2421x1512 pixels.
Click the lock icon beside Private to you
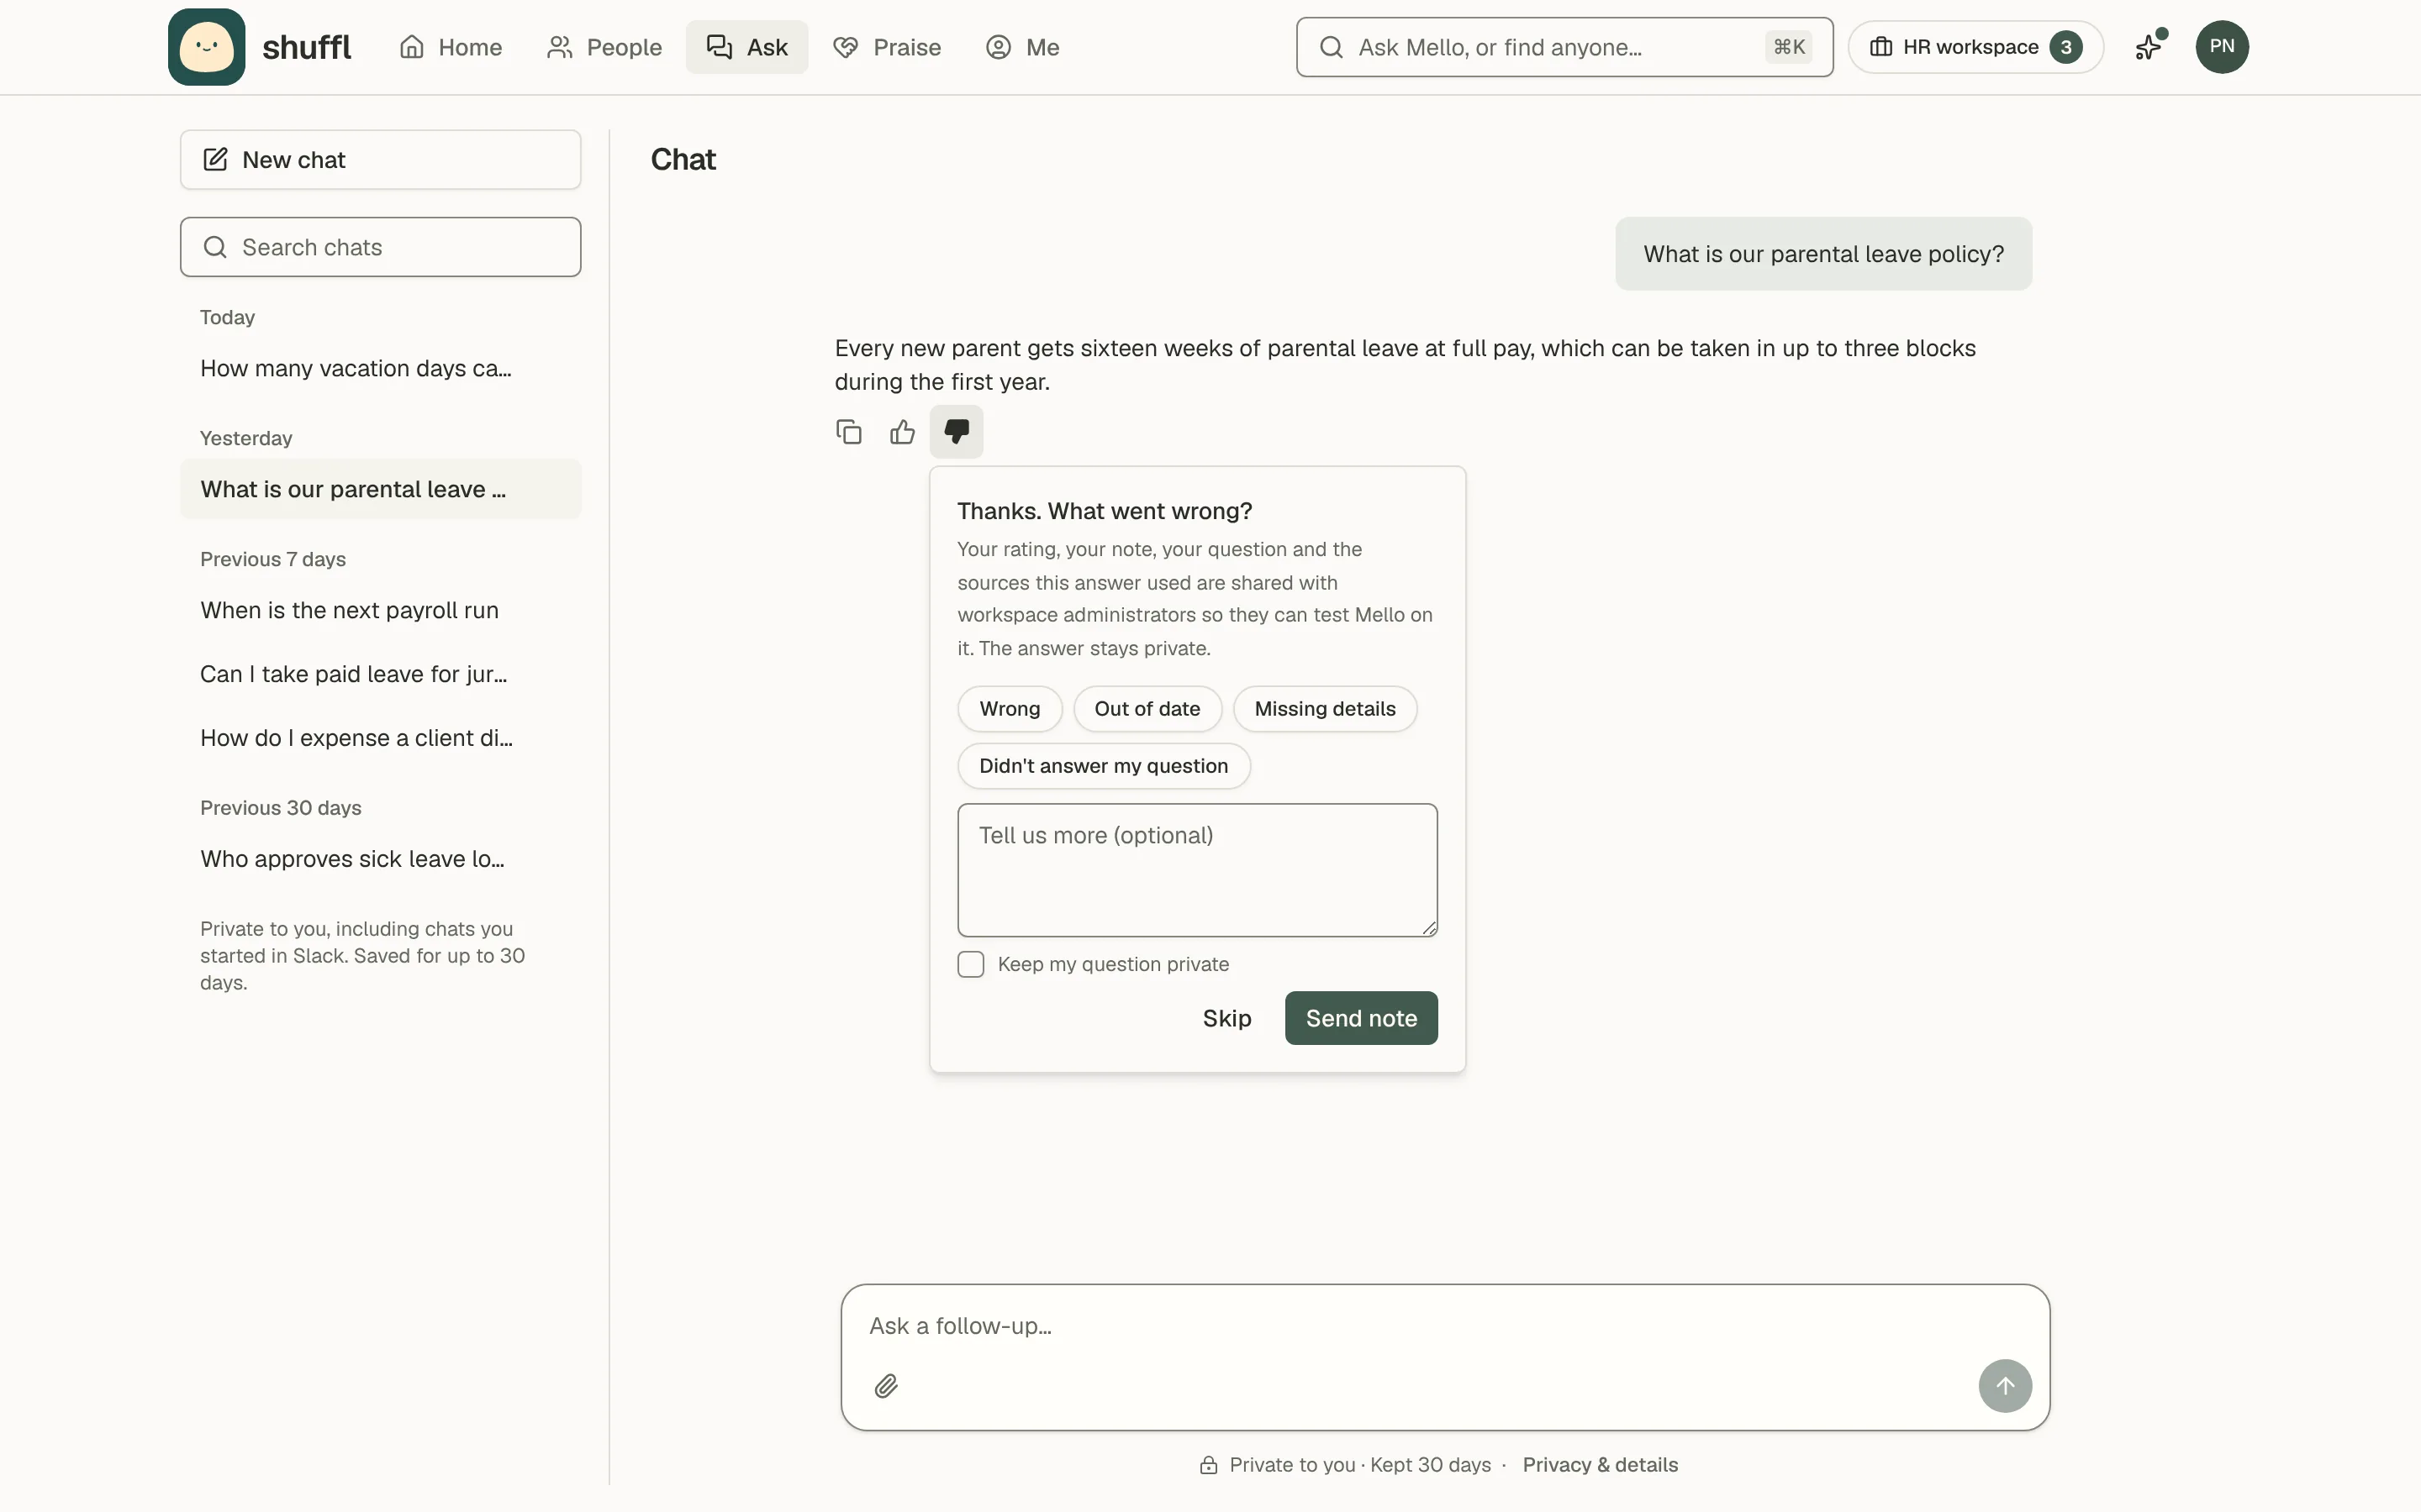1209,1465
